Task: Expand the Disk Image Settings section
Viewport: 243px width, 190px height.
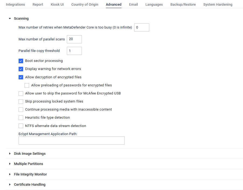Action: (10, 154)
